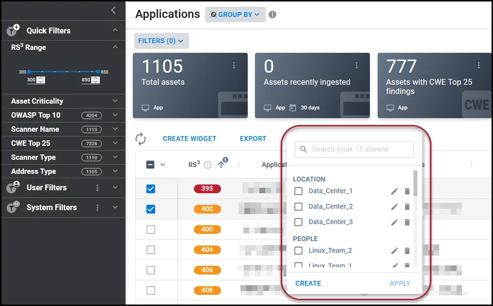Check the Data_Center_3 tag checkbox
Viewport: 493px width, 306px height.
(x=299, y=222)
